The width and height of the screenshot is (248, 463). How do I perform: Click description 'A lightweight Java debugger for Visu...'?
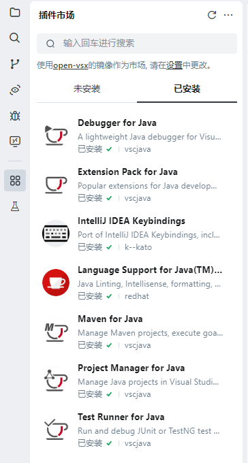click(150, 137)
